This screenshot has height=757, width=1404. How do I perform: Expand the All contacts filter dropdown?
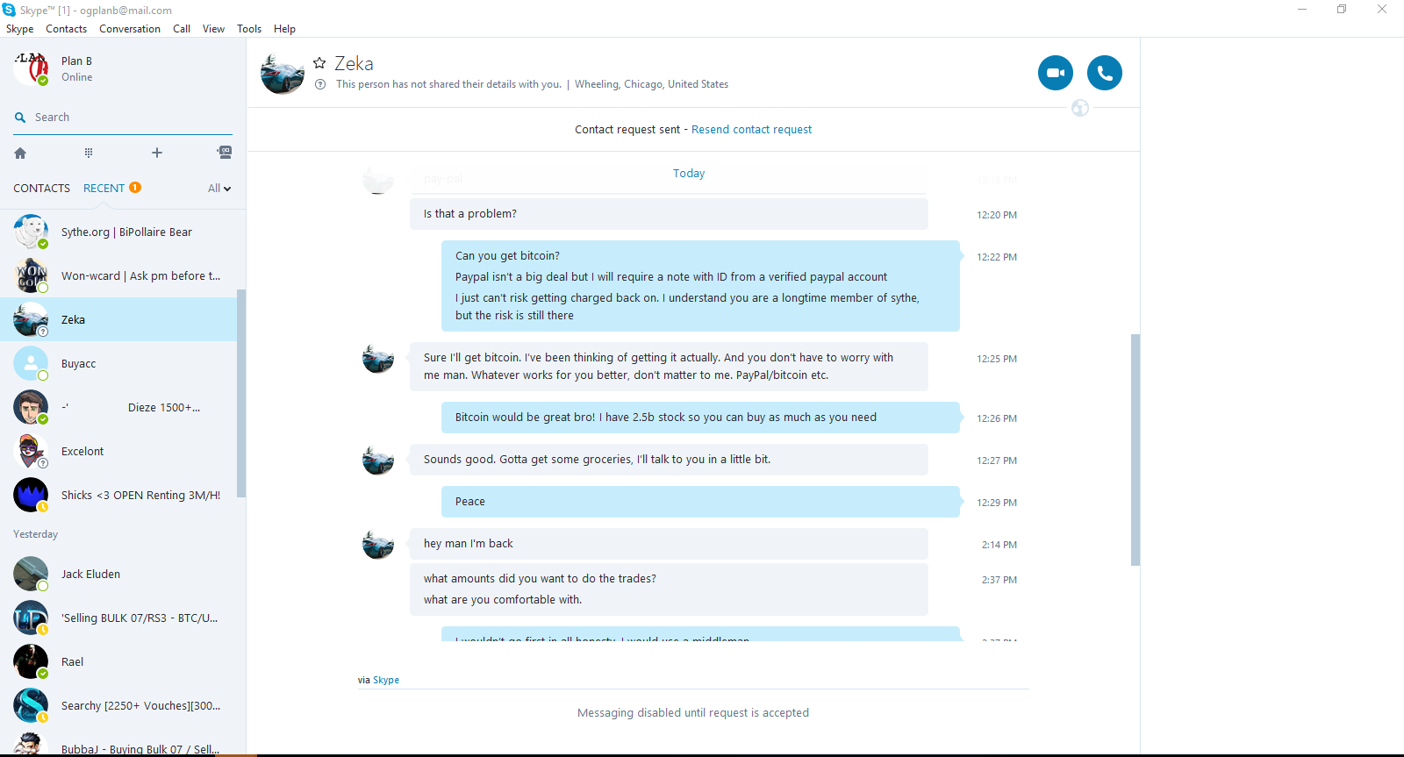(219, 189)
